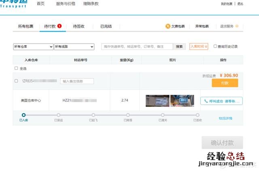Click the 搜索 search button

point(179,47)
